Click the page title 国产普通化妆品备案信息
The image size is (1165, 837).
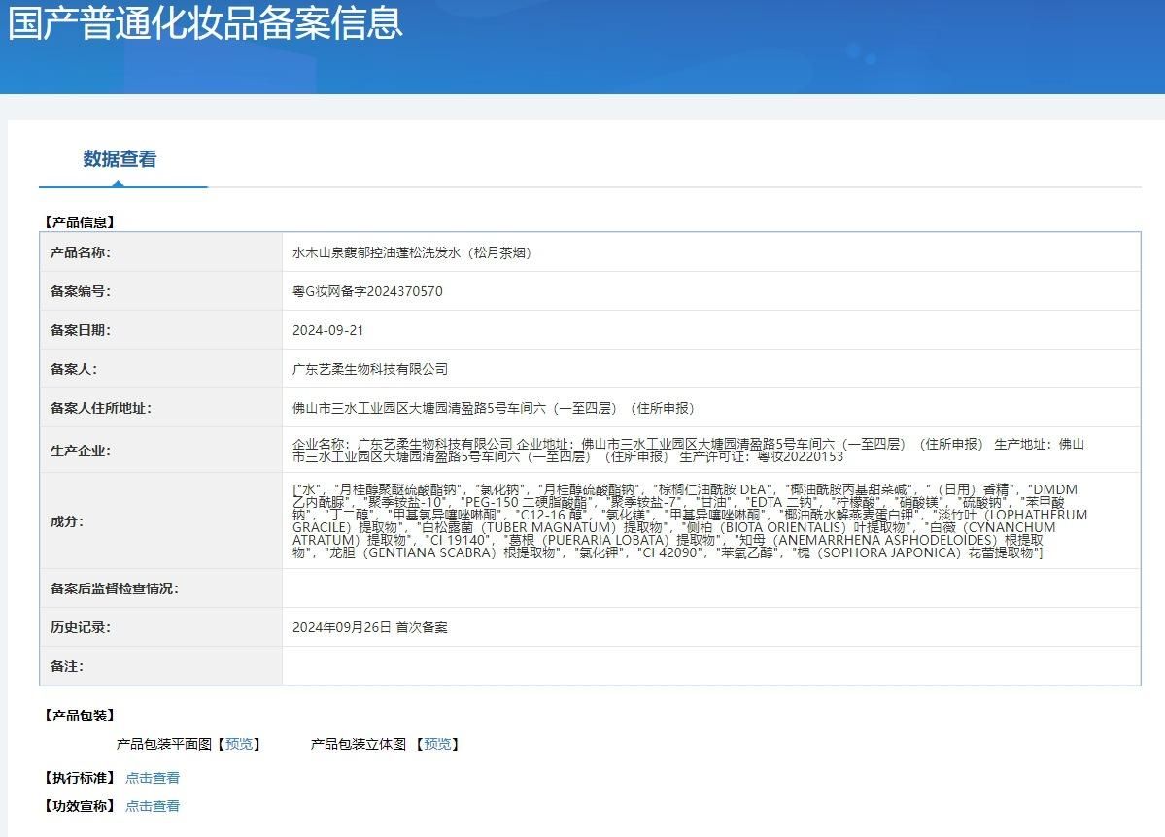click(205, 21)
